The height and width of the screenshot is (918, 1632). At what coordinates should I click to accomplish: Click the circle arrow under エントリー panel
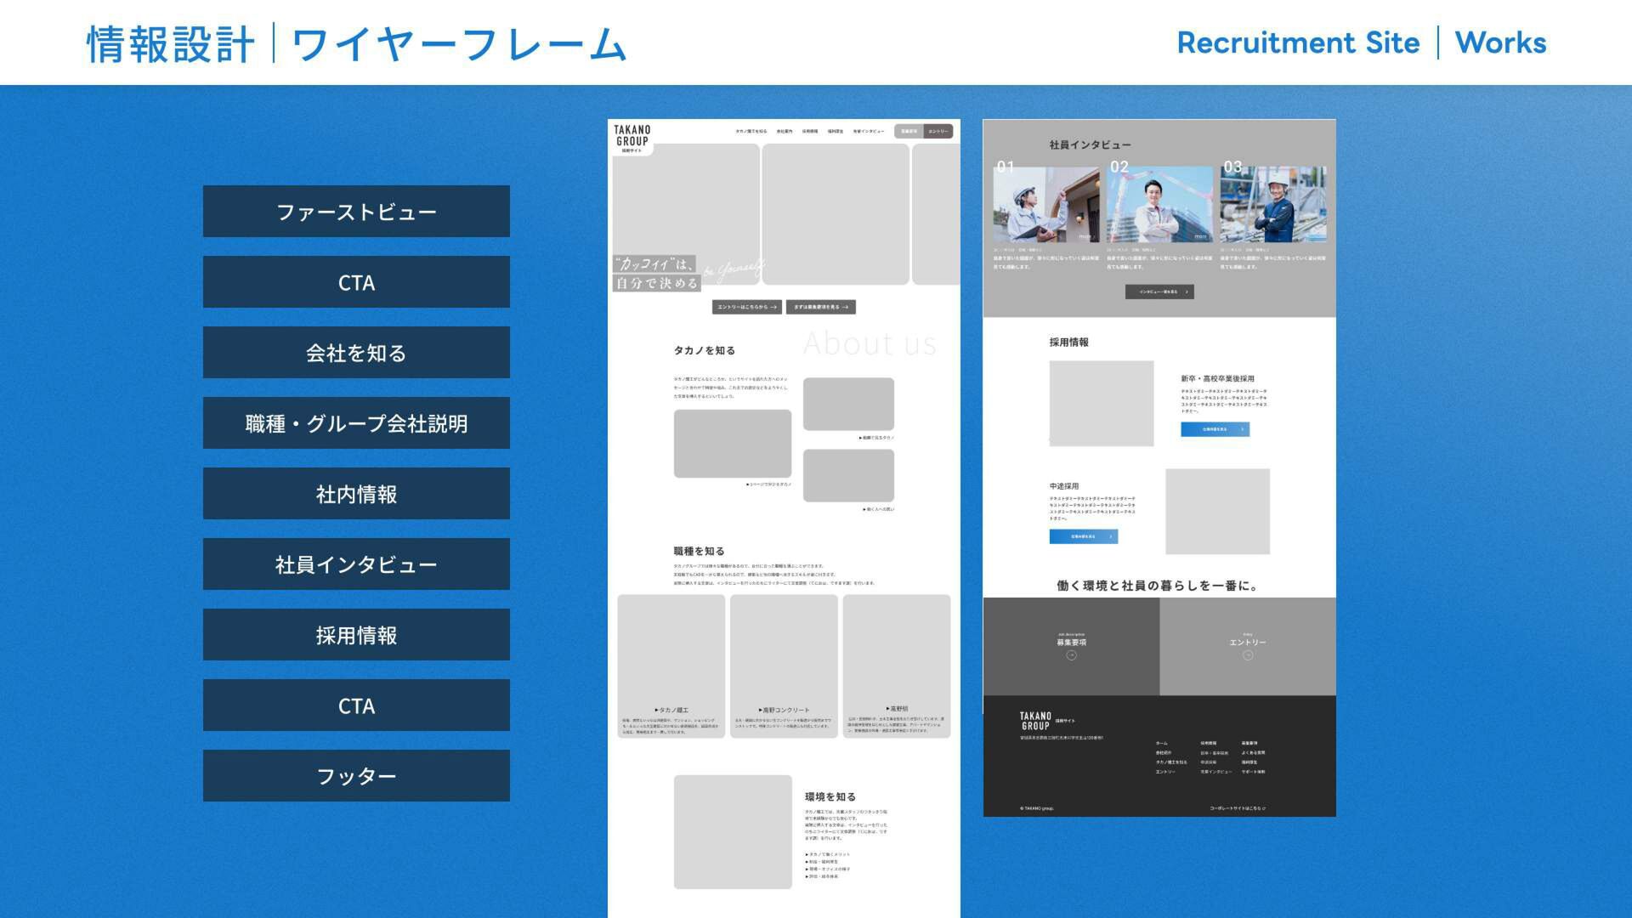click(x=1247, y=655)
